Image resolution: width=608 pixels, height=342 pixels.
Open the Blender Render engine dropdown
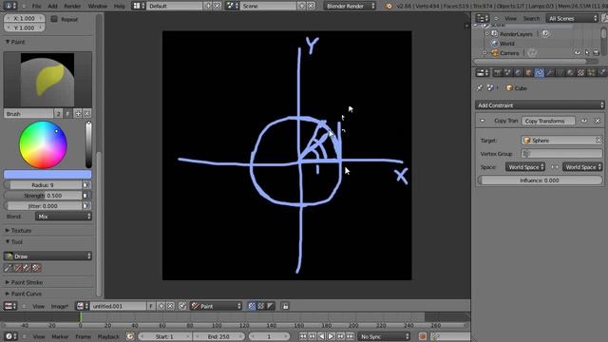350,7
